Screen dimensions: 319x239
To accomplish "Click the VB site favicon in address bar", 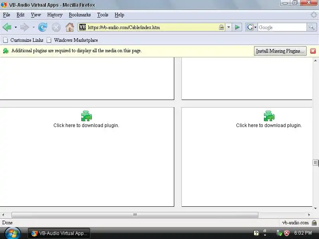I will tap(83, 27).
